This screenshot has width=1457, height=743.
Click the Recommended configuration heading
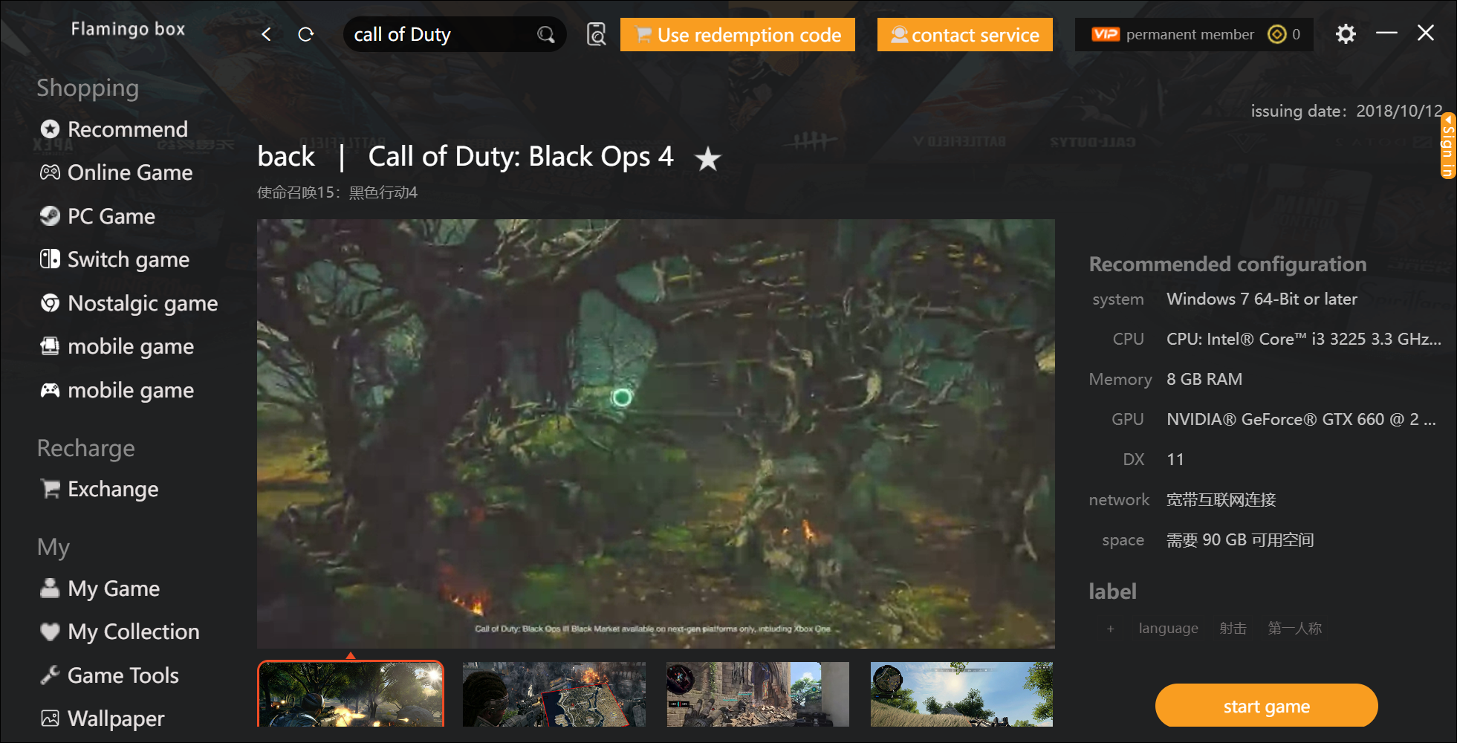1227,265
